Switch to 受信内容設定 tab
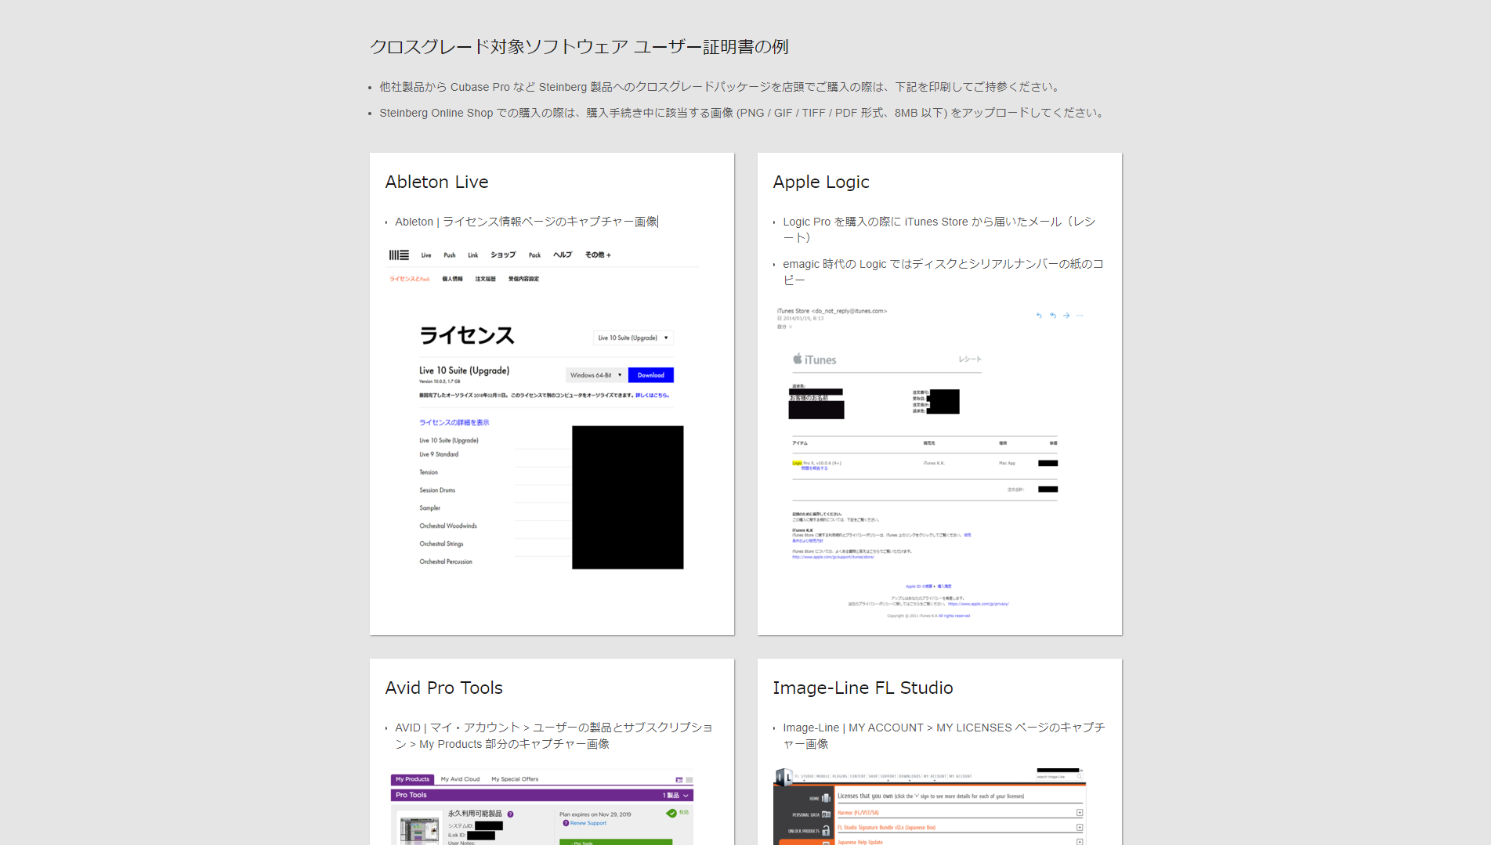 523,279
